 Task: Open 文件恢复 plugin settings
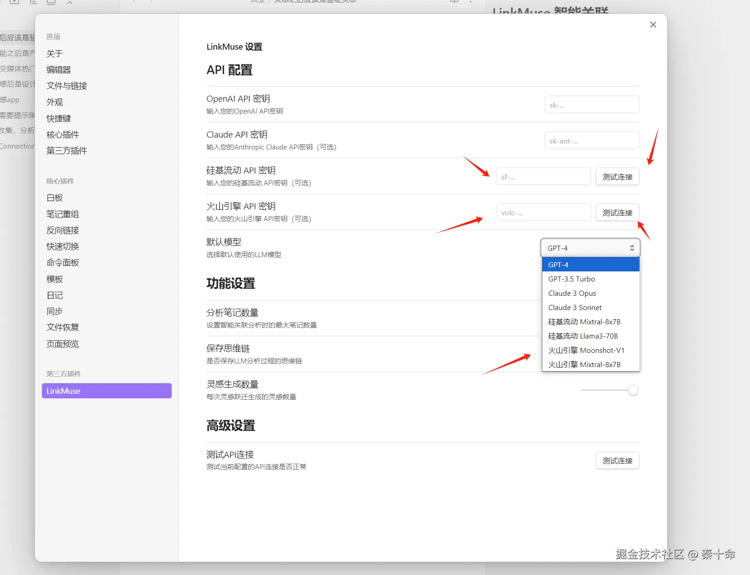[x=63, y=327]
